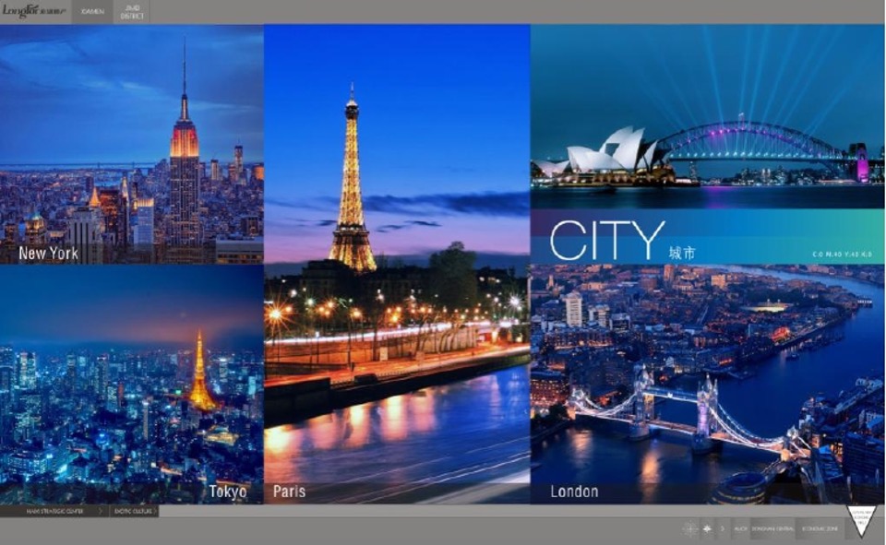
Task: Click the Economic Zone button
Action: coord(819,528)
